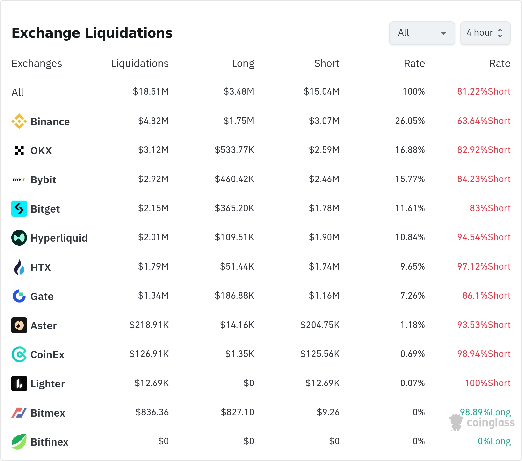The image size is (522, 461).
Task: Sort by the Short column header
Action: [327, 63]
